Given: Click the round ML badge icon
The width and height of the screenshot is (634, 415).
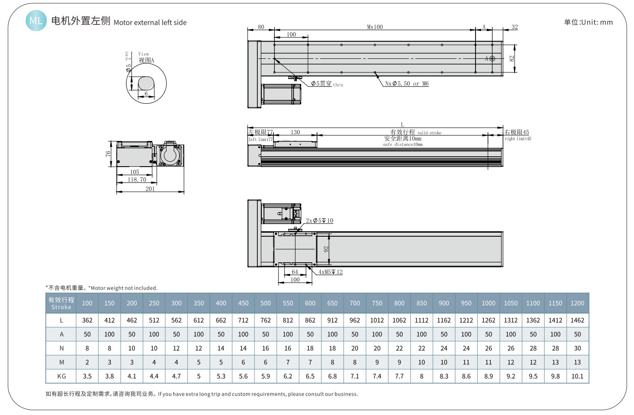Looking at the screenshot, I should pyautogui.click(x=36, y=21).
